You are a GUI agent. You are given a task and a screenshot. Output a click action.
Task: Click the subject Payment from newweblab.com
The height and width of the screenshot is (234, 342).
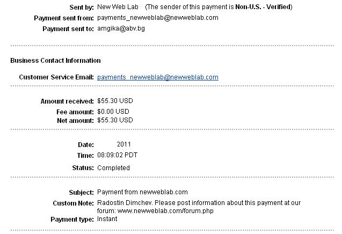coord(142,192)
